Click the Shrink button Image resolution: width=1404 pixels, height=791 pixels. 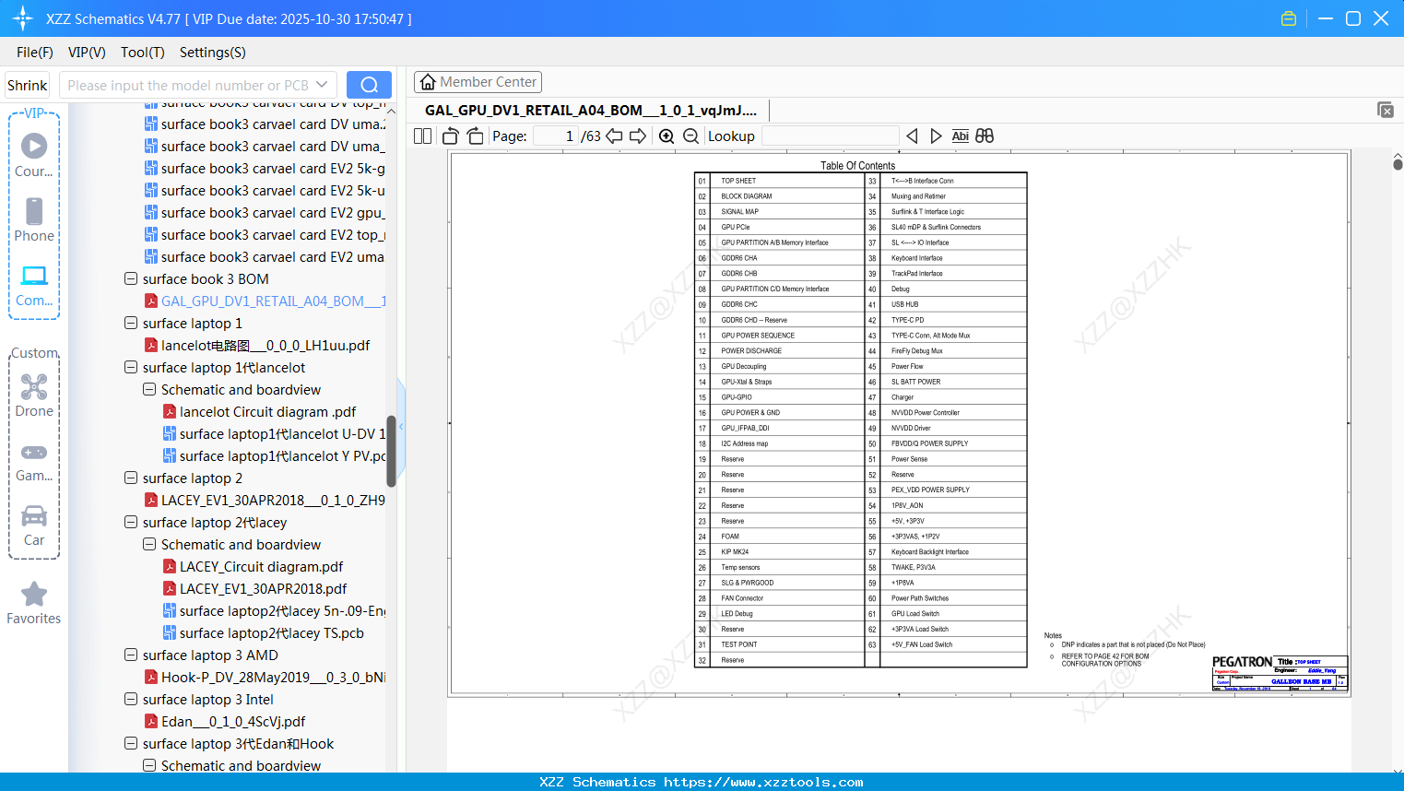point(28,85)
